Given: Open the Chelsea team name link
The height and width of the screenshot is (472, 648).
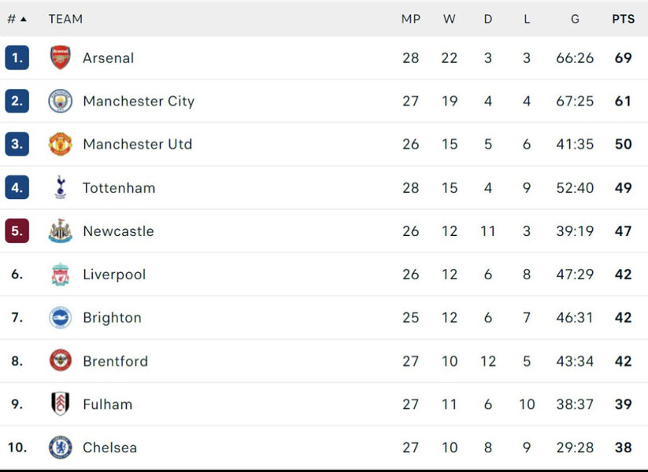Looking at the screenshot, I should pos(109,448).
